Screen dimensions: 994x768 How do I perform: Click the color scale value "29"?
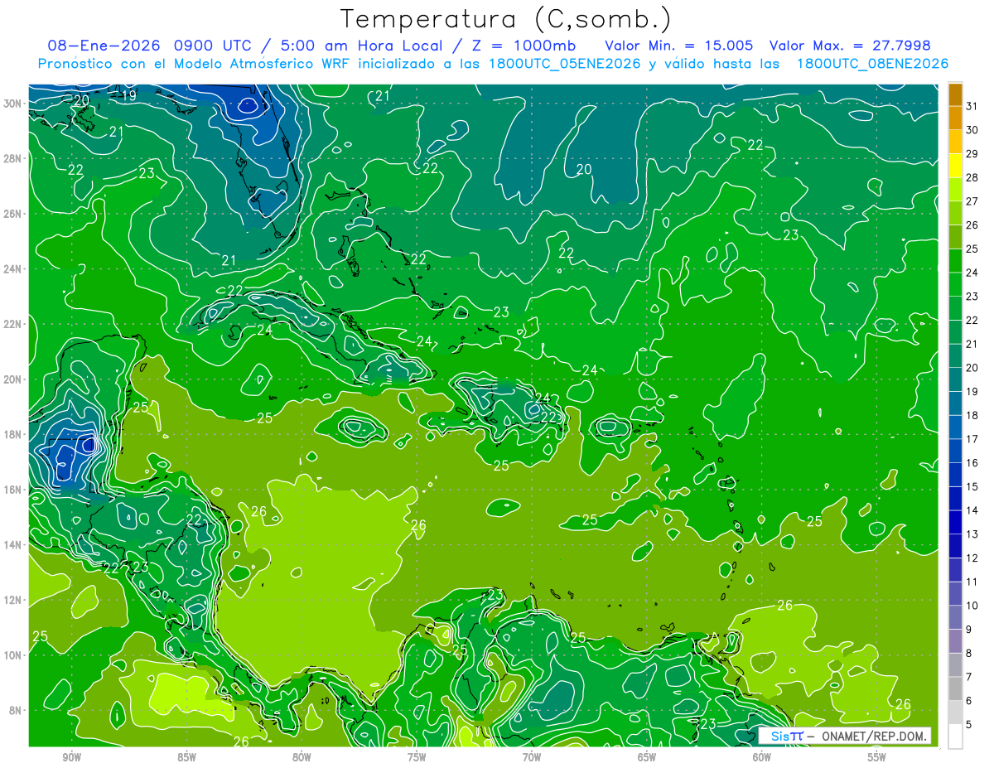click(972, 153)
